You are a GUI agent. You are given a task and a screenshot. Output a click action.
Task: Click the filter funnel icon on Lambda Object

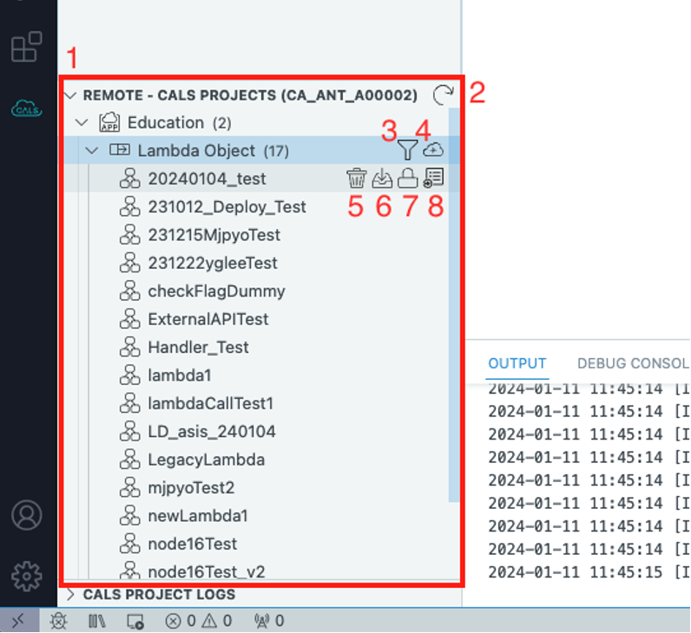coord(408,150)
